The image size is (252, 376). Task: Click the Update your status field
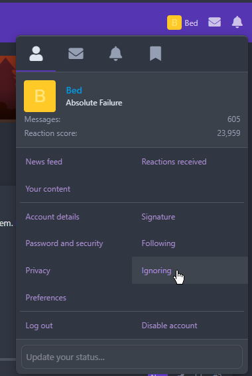tap(132, 357)
